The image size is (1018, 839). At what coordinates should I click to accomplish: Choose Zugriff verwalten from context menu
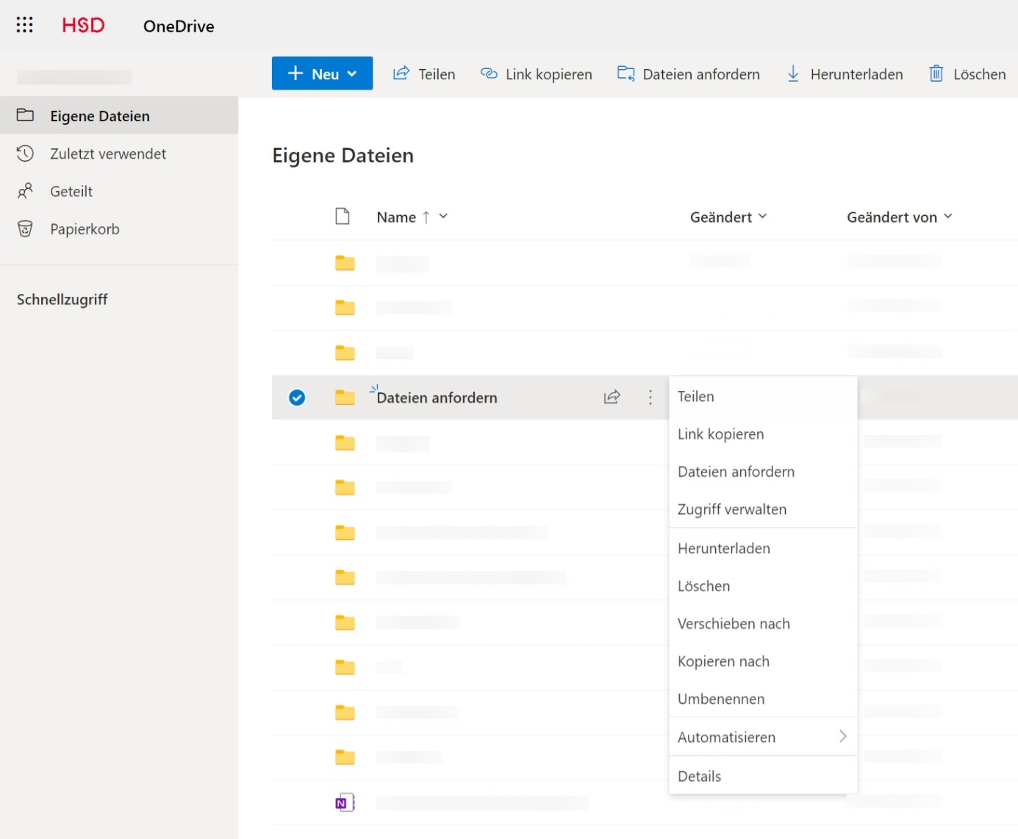pyautogui.click(x=731, y=509)
